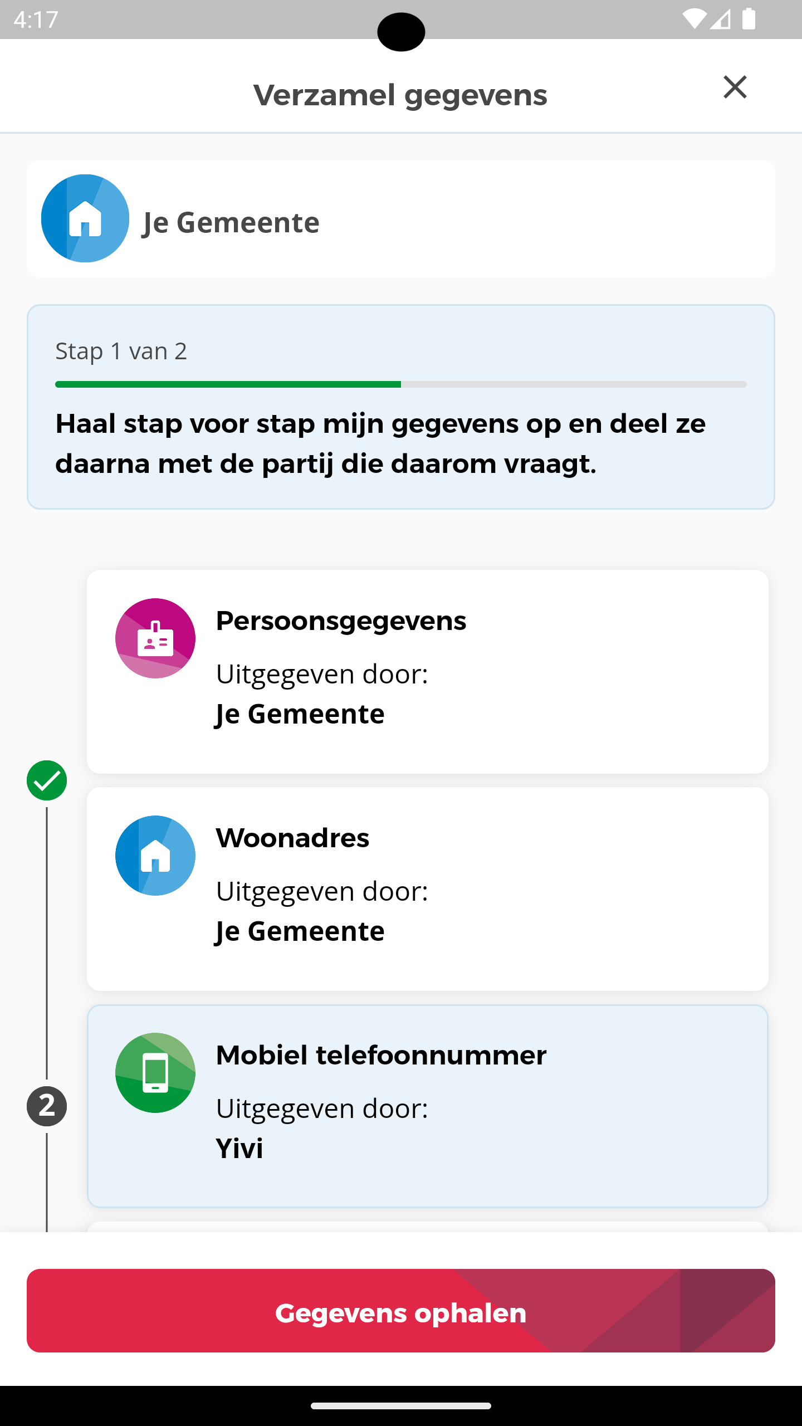Tap the clock in the status bar

pos(36,19)
